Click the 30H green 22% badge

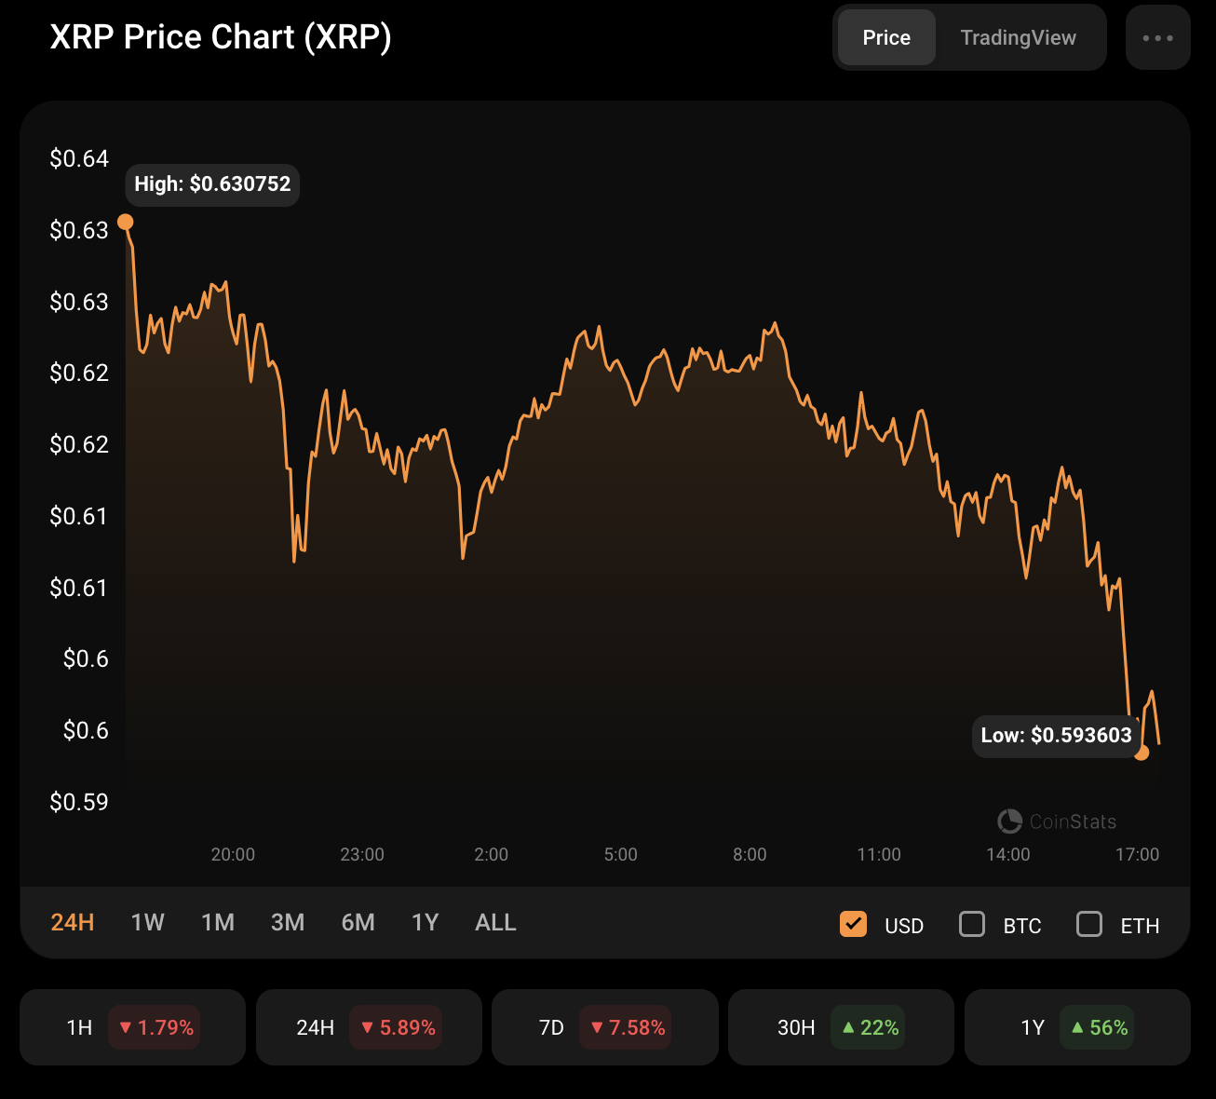click(868, 1027)
